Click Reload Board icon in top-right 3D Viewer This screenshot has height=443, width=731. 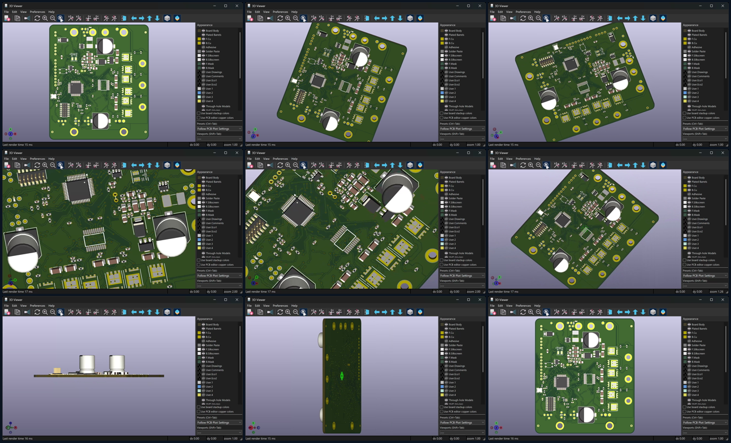(x=493, y=18)
